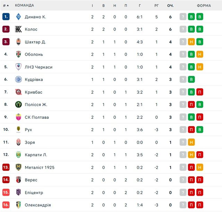Click the red rank 16 badge
Screen dimensions: 222x212
click(6, 205)
